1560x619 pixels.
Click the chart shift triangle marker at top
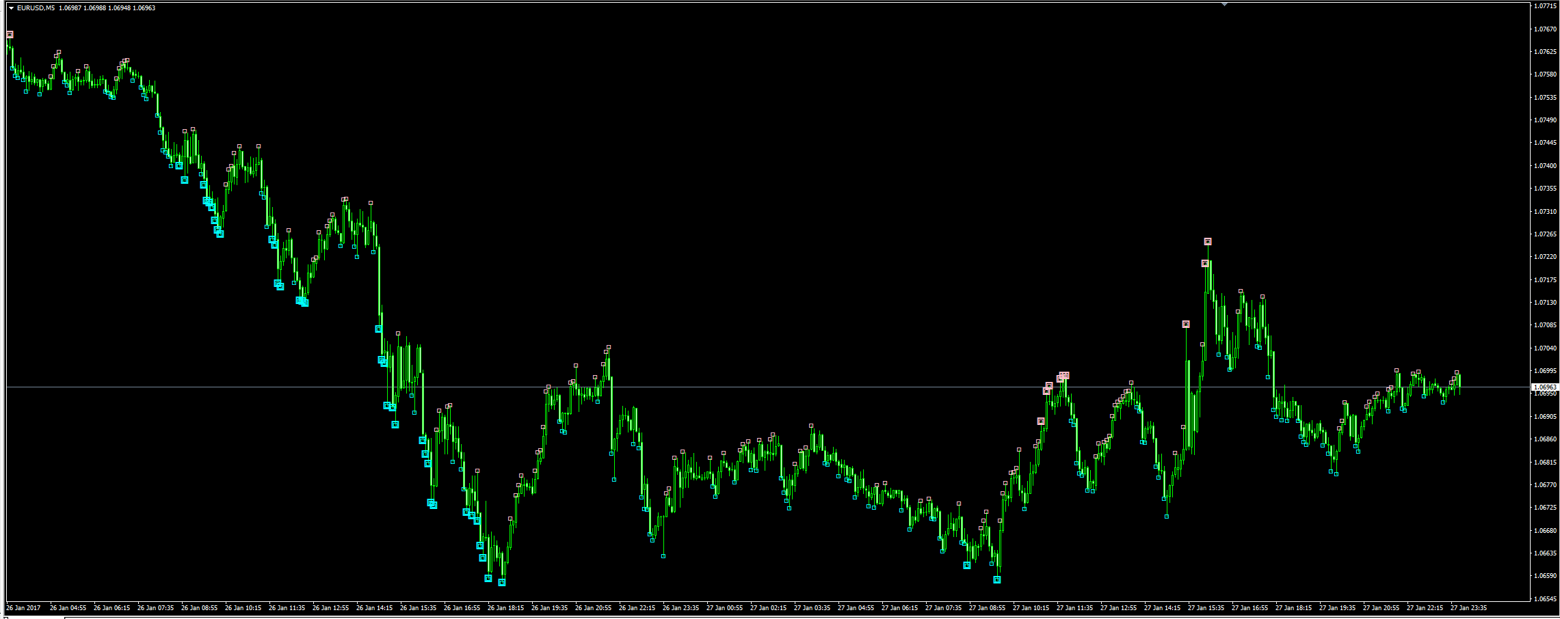(x=1224, y=4)
